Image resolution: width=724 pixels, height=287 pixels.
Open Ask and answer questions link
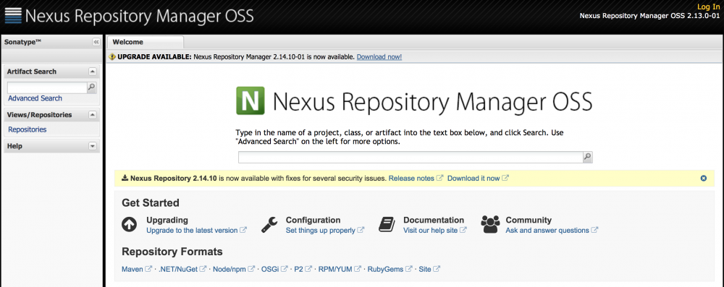tap(547, 230)
